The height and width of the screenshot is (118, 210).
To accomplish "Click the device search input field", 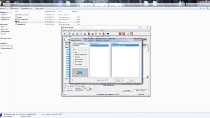I will pos(80,46).
